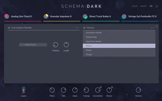Click the Predelay knob
The height and width of the screenshot is (101, 162).
coord(56,45)
